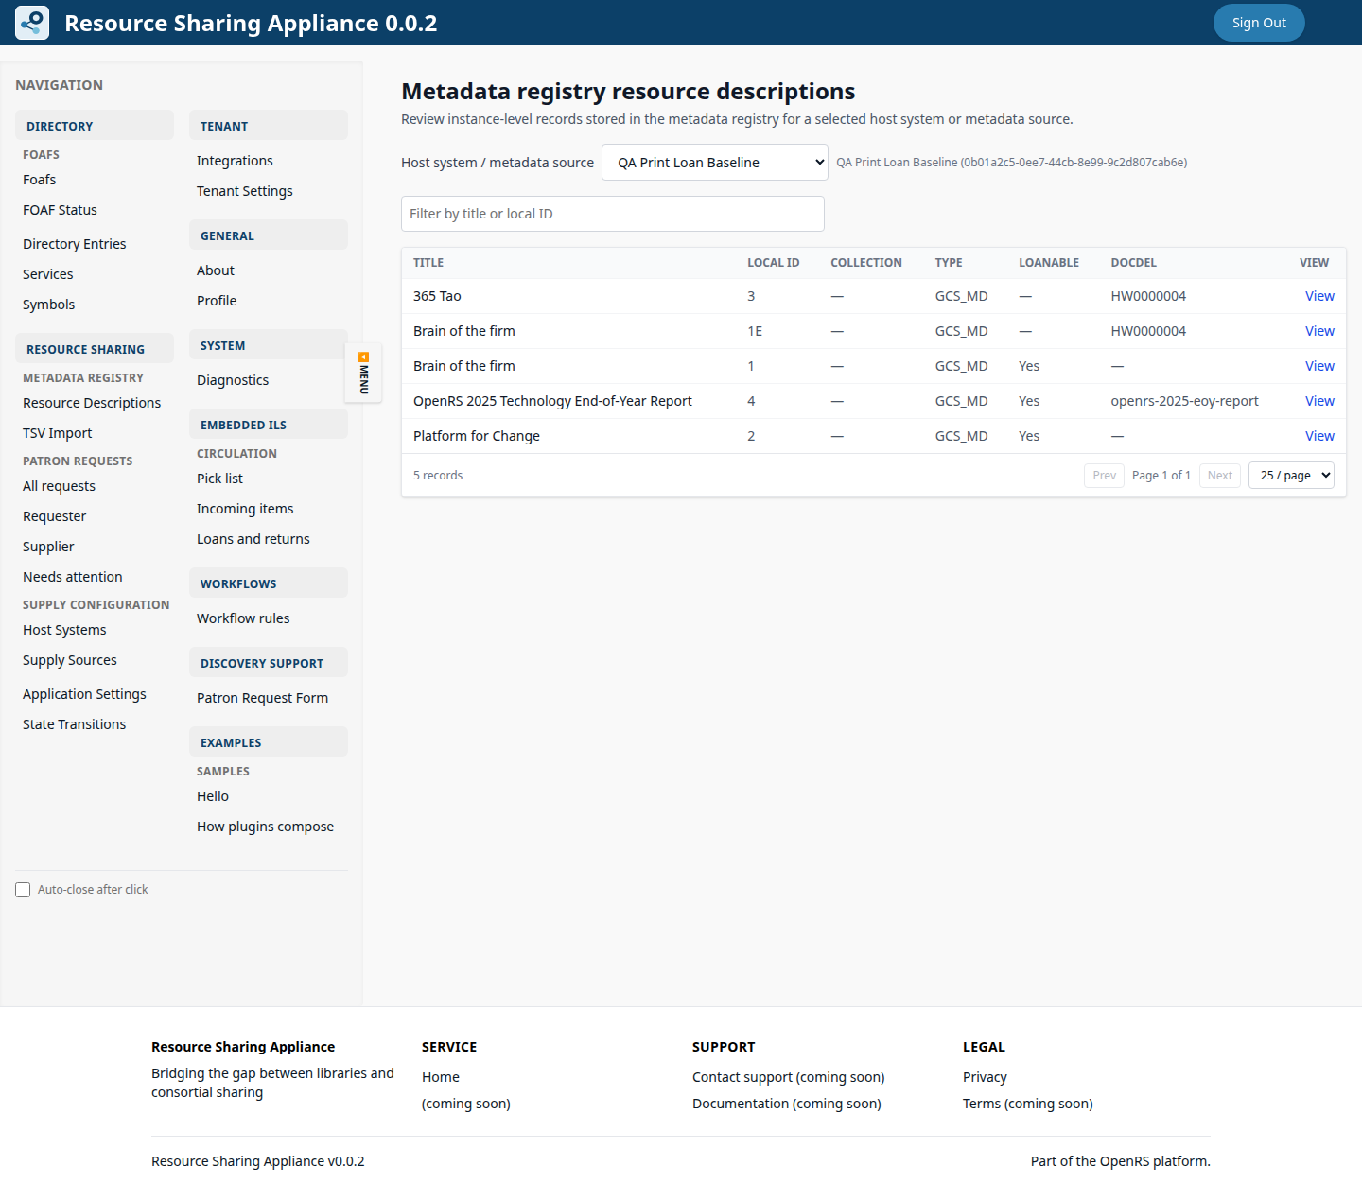
Task: Open Services in the Directory section
Action: (x=48, y=274)
